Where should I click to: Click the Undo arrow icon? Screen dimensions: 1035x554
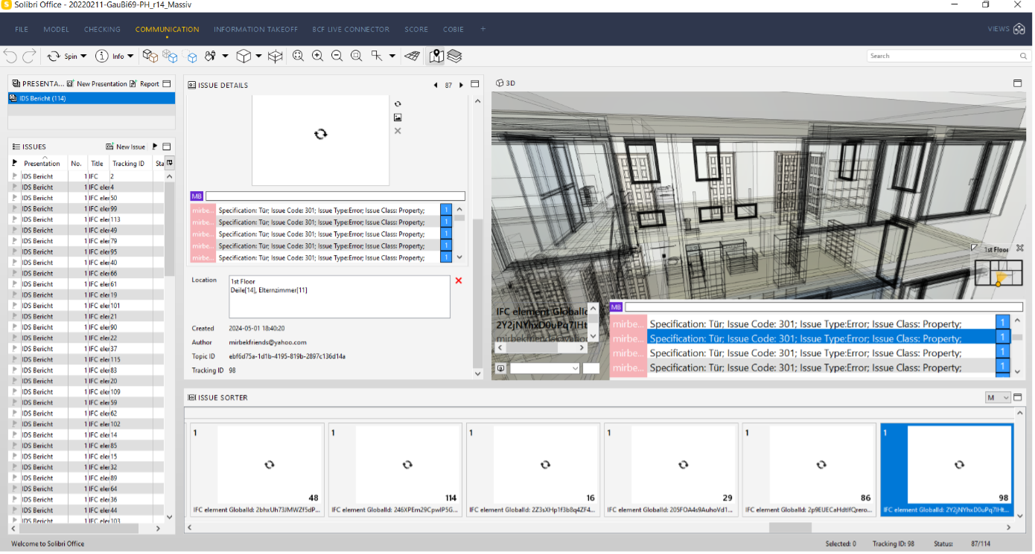coord(10,56)
